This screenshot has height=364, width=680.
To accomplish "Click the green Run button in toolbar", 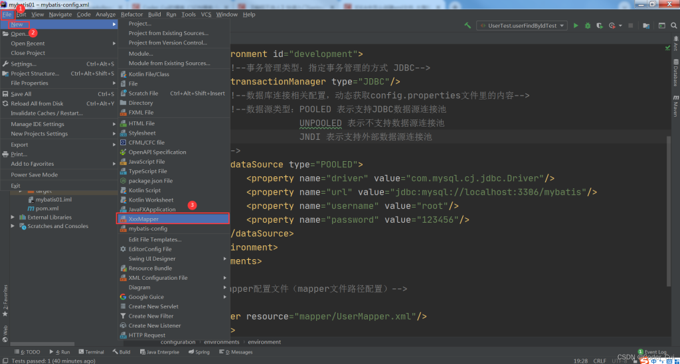I will tap(576, 26).
